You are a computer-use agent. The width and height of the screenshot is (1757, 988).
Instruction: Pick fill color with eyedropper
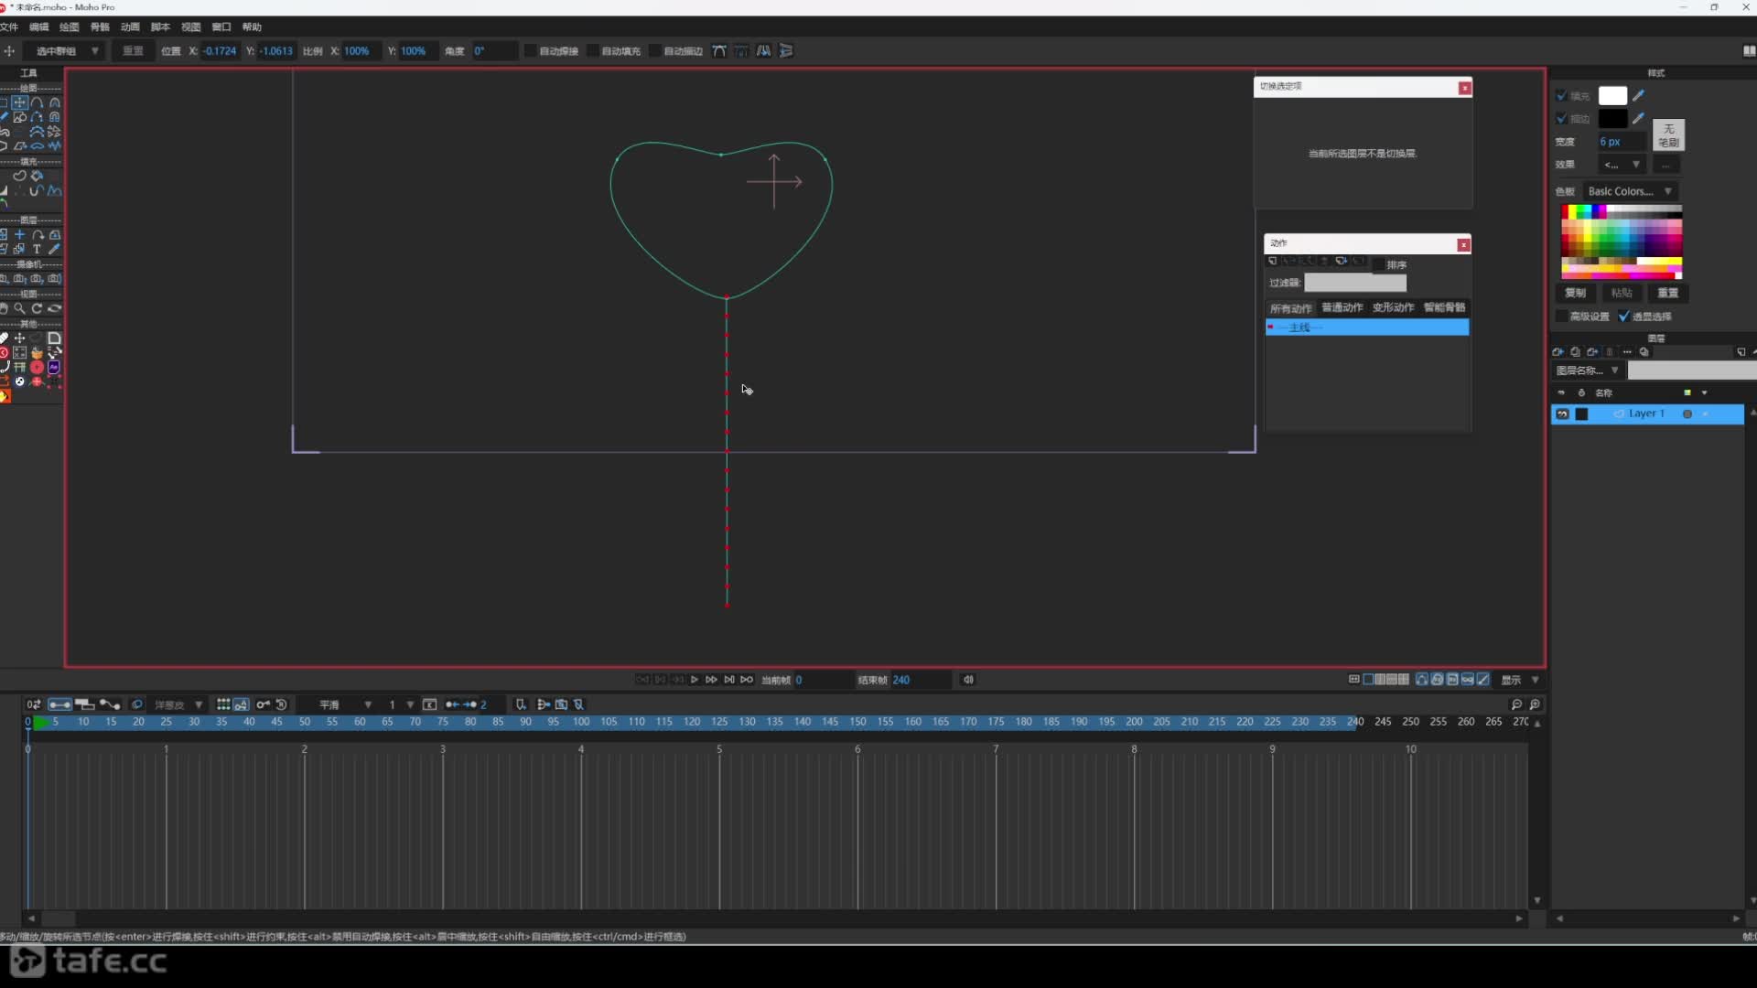click(1639, 95)
